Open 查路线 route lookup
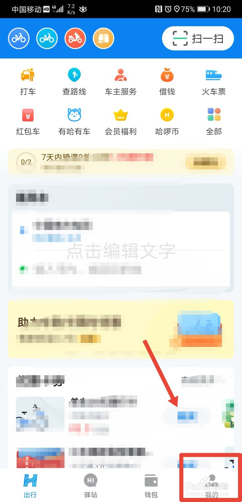 74,81
